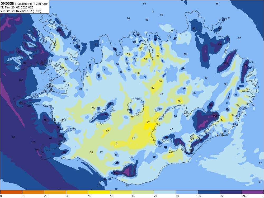The height and width of the screenshot is (198, 264).
Task: Click the humidity value '76' on map
Action: pyautogui.click(x=162, y=94)
